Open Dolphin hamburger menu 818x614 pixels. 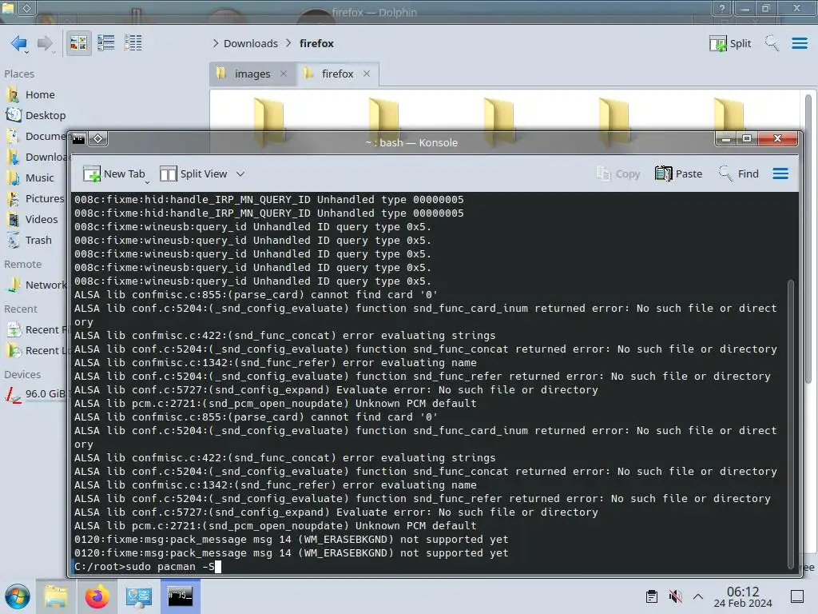point(800,43)
